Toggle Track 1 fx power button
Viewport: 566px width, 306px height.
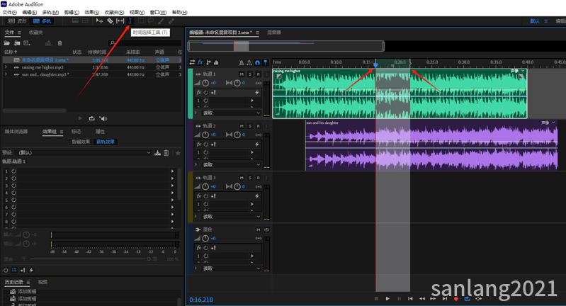tap(205, 92)
